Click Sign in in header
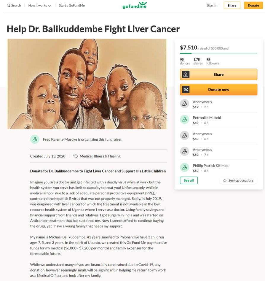The height and width of the screenshot is (281, 265). 211,5
